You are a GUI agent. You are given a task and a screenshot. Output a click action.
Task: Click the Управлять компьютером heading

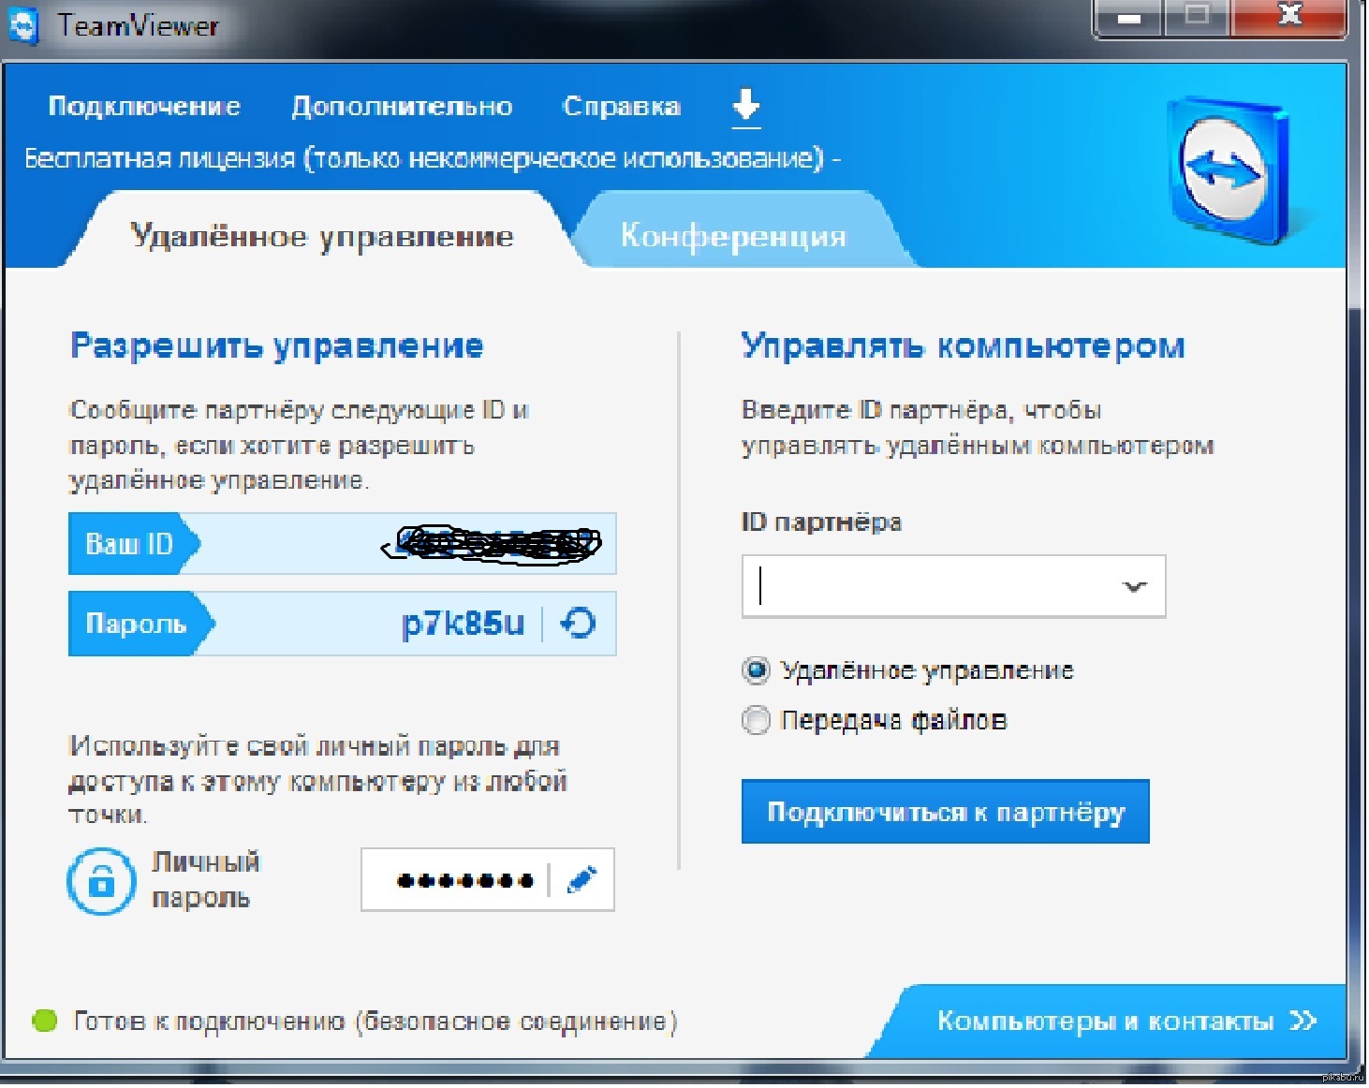tap(963, 346)
